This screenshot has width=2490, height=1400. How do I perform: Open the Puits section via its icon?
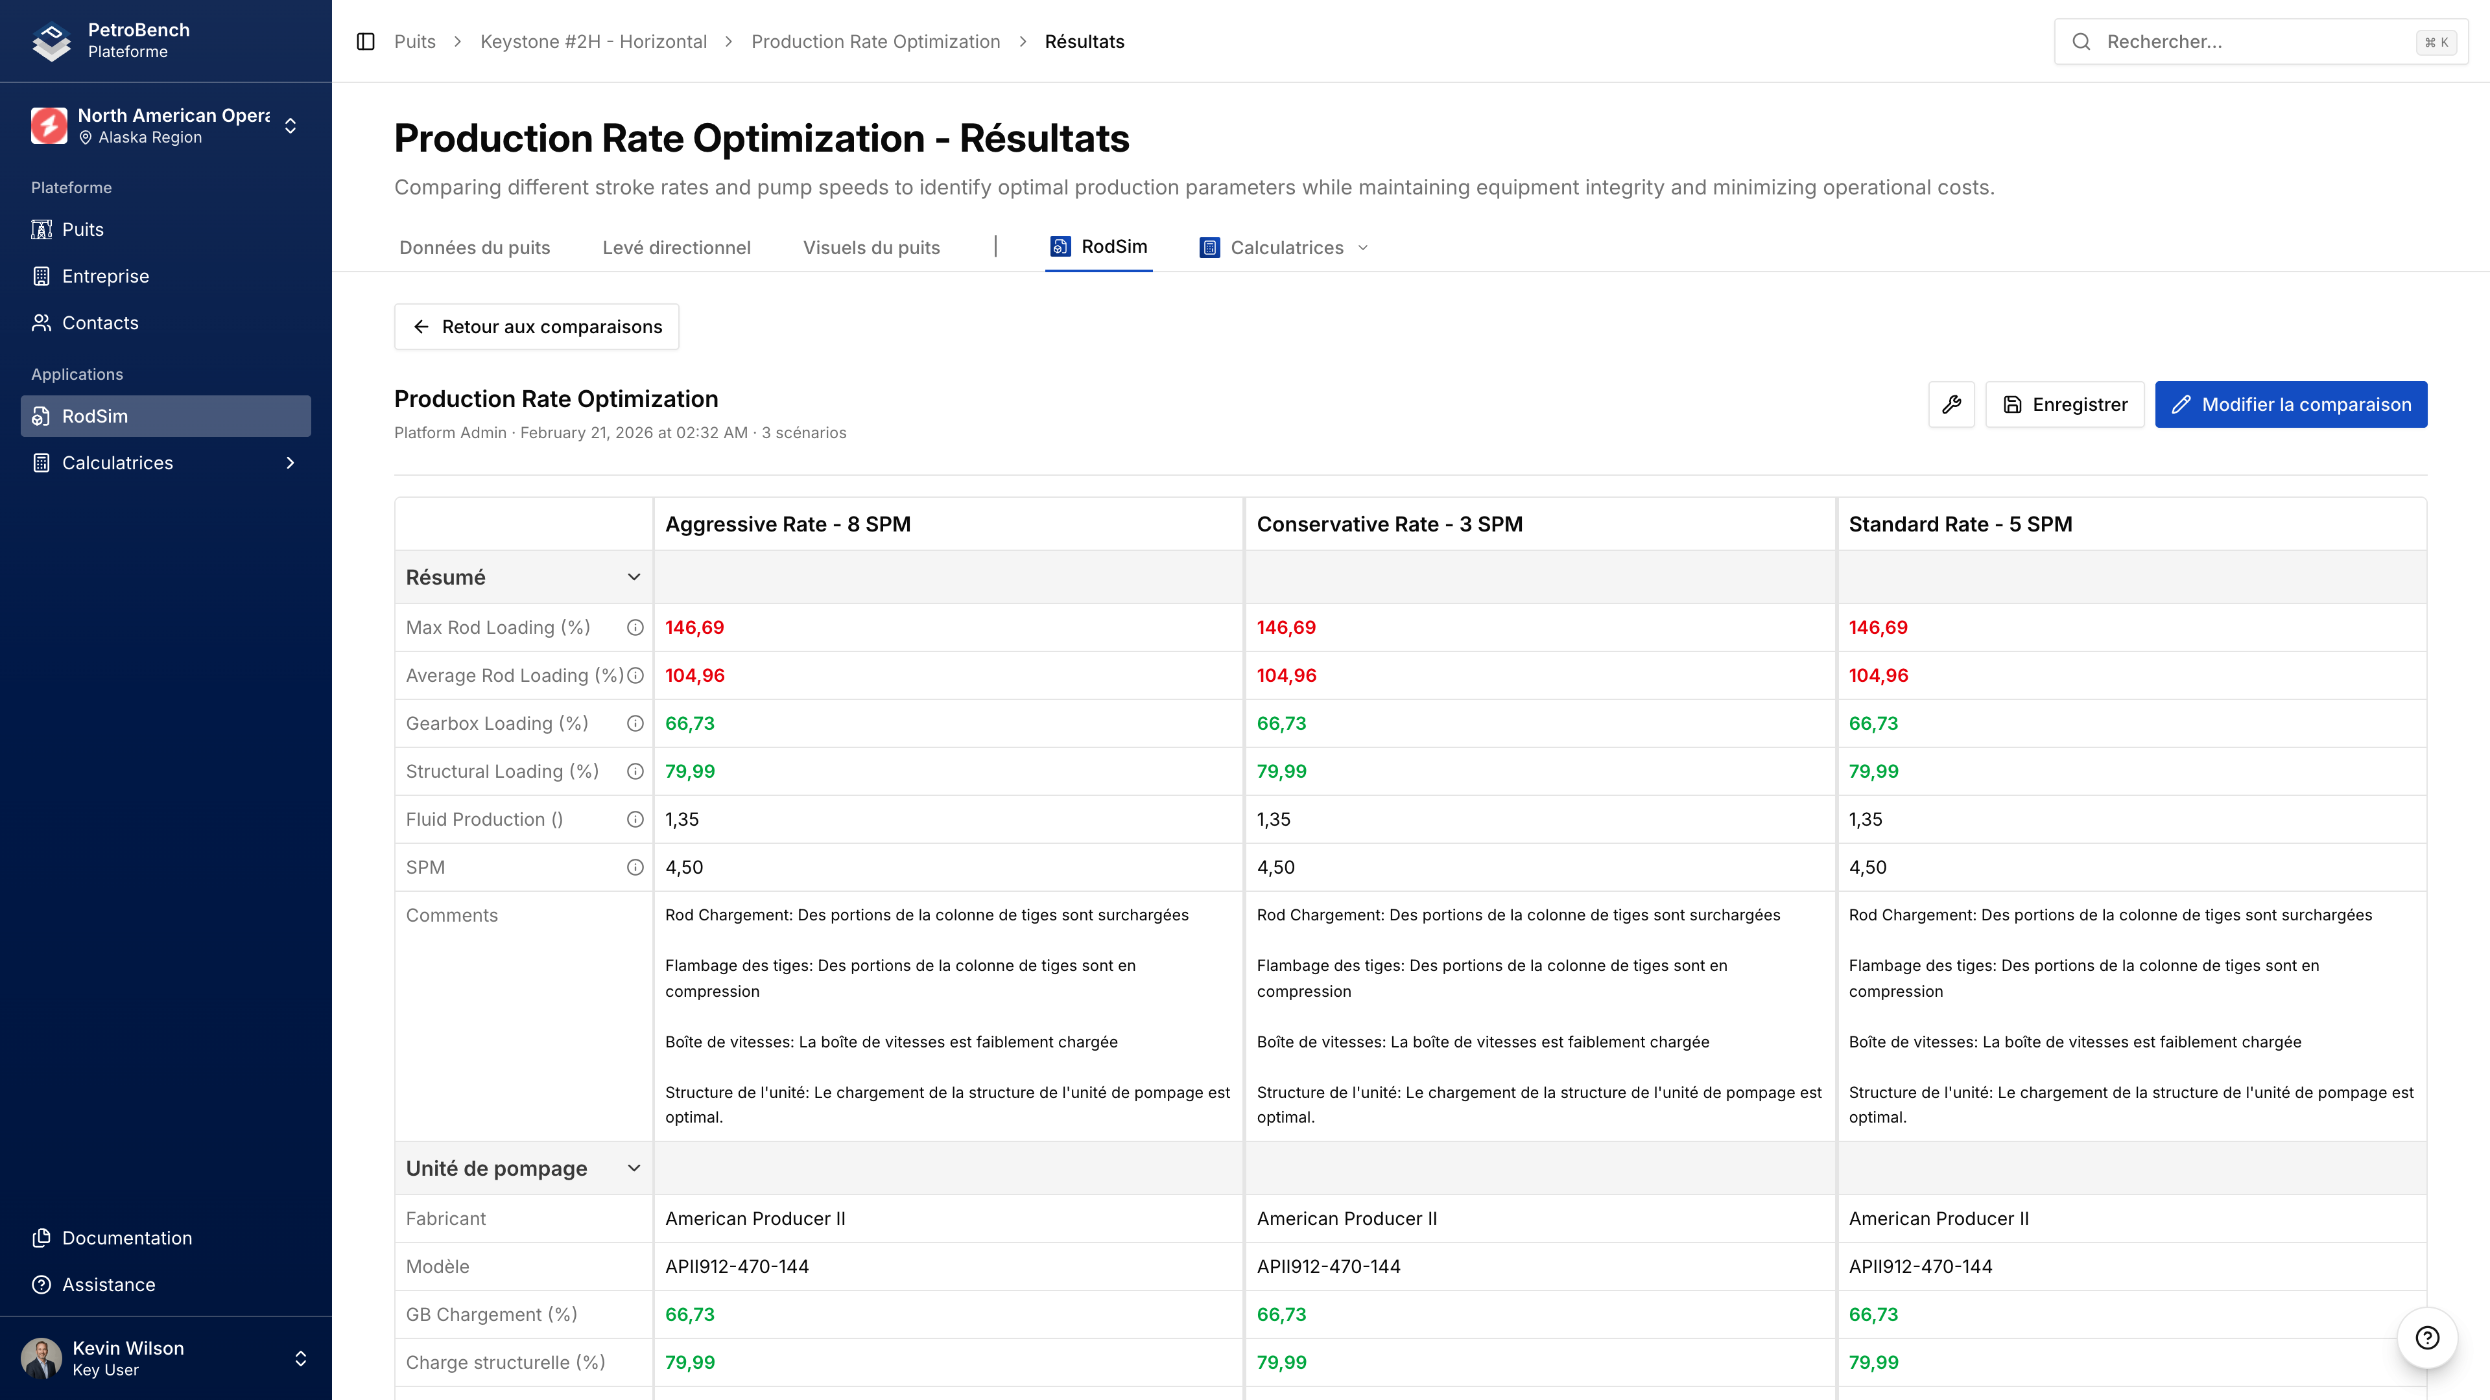[x=41, y=229]
